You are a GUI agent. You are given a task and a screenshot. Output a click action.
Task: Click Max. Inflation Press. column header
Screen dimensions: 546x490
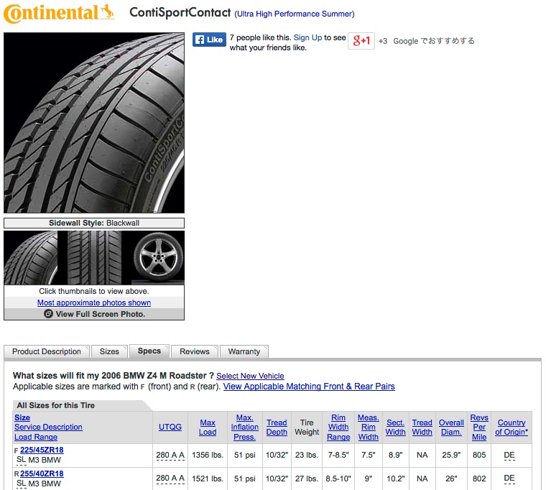244,427
